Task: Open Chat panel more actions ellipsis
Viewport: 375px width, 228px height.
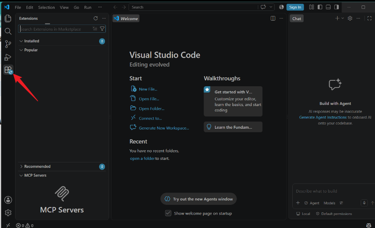Action: (x=358, y=19)
